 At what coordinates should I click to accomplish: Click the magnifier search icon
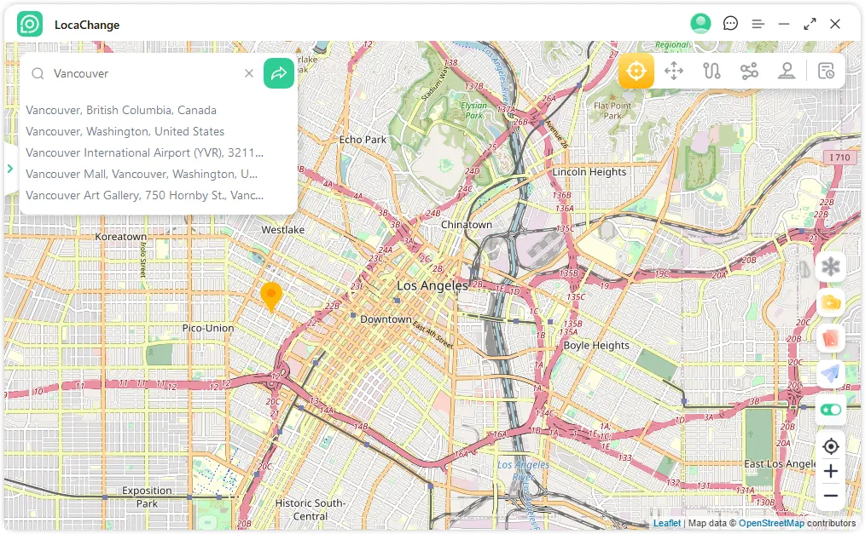(x=38, y=73)
